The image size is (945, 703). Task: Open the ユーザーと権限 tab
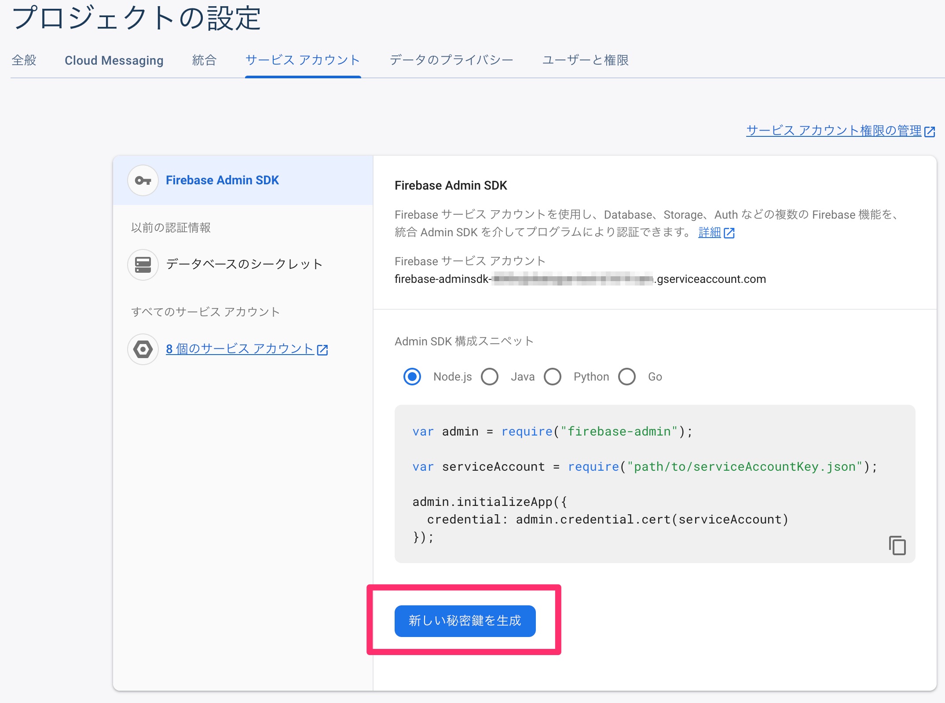tap(585, 60)
